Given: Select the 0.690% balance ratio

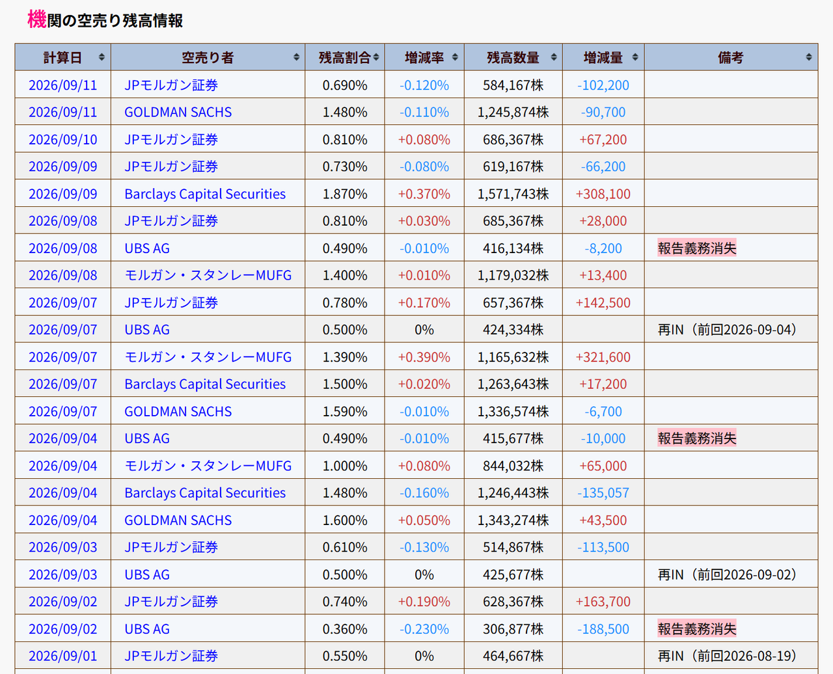Looking at the screenshot, I should click(x=345, y=85).
